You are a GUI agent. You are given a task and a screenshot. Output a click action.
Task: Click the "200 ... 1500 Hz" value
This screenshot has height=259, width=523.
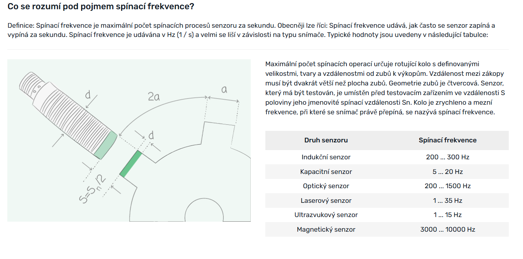(x=448, y=186)
